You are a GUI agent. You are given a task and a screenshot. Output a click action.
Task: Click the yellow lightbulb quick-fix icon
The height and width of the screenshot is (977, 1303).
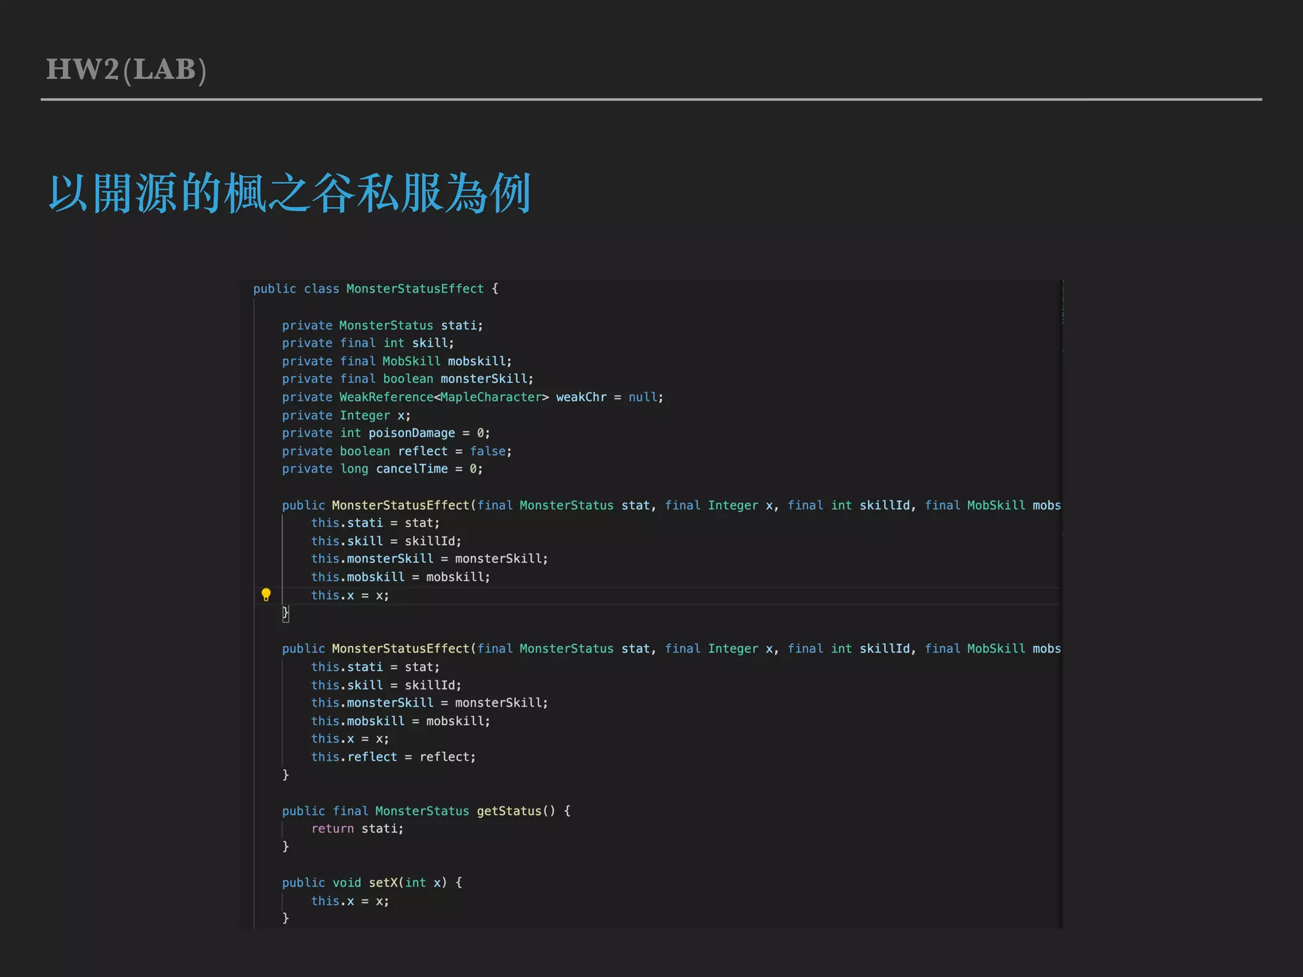pos(266,595)
